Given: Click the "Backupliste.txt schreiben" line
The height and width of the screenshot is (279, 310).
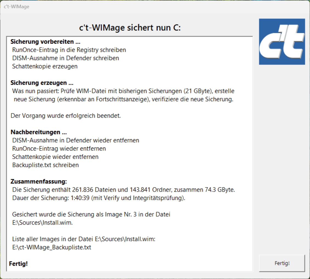Looking at the screenshot, I should pos(45,165).
